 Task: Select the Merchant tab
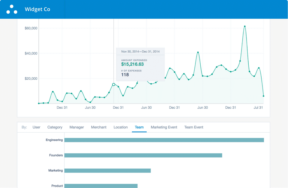click(99, 127)
